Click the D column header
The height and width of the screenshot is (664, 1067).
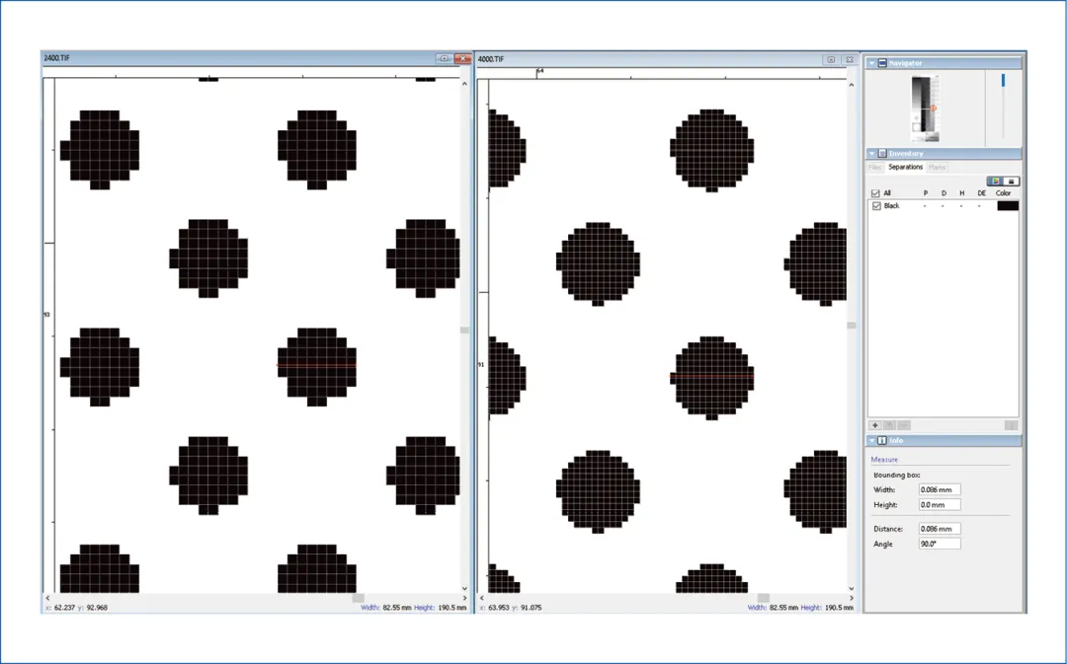point(944,193)
